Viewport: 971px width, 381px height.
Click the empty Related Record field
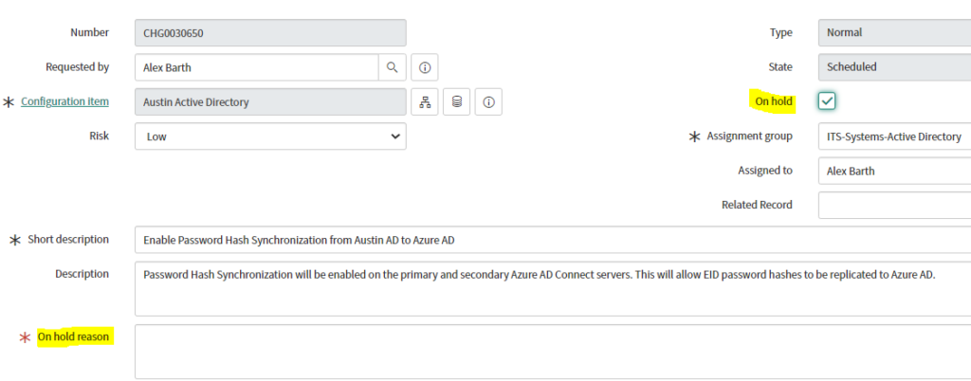point(893,205)
